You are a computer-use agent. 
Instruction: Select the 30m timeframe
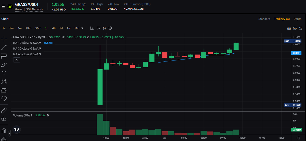click(x=38, y=28)
